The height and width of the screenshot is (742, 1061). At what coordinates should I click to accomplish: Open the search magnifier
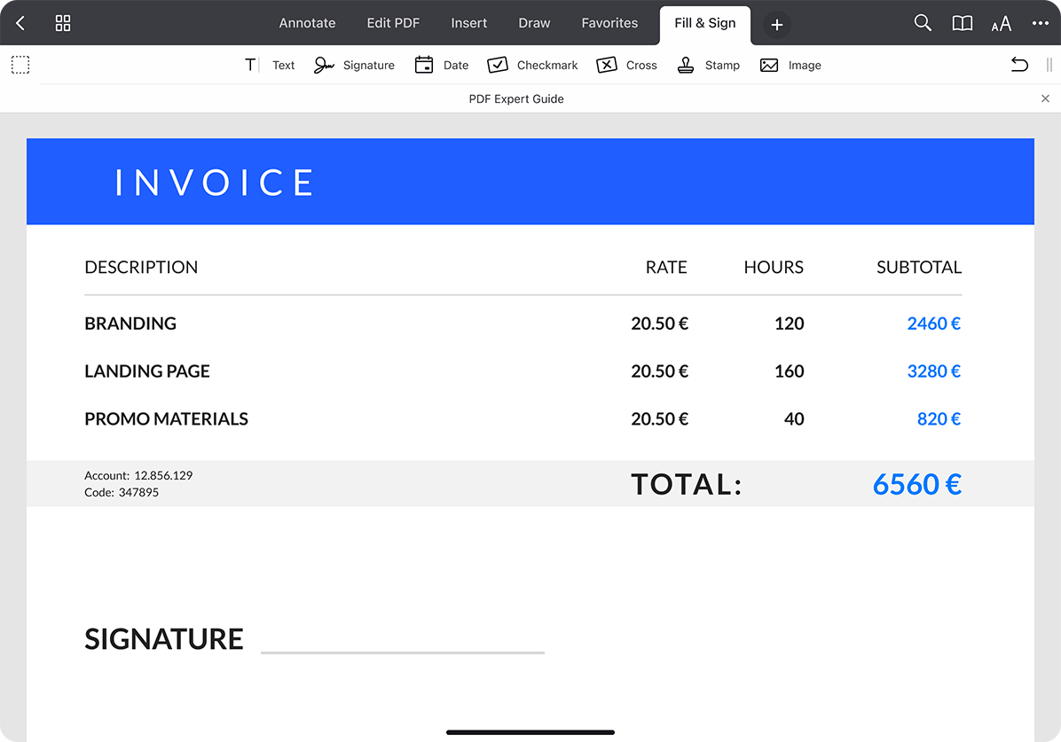tap(923, 23)
